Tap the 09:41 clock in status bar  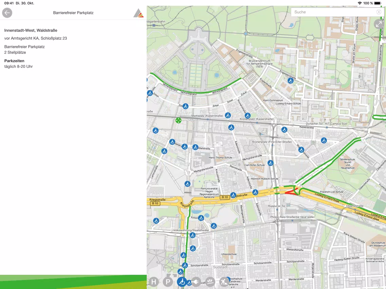tap(9, 3)
